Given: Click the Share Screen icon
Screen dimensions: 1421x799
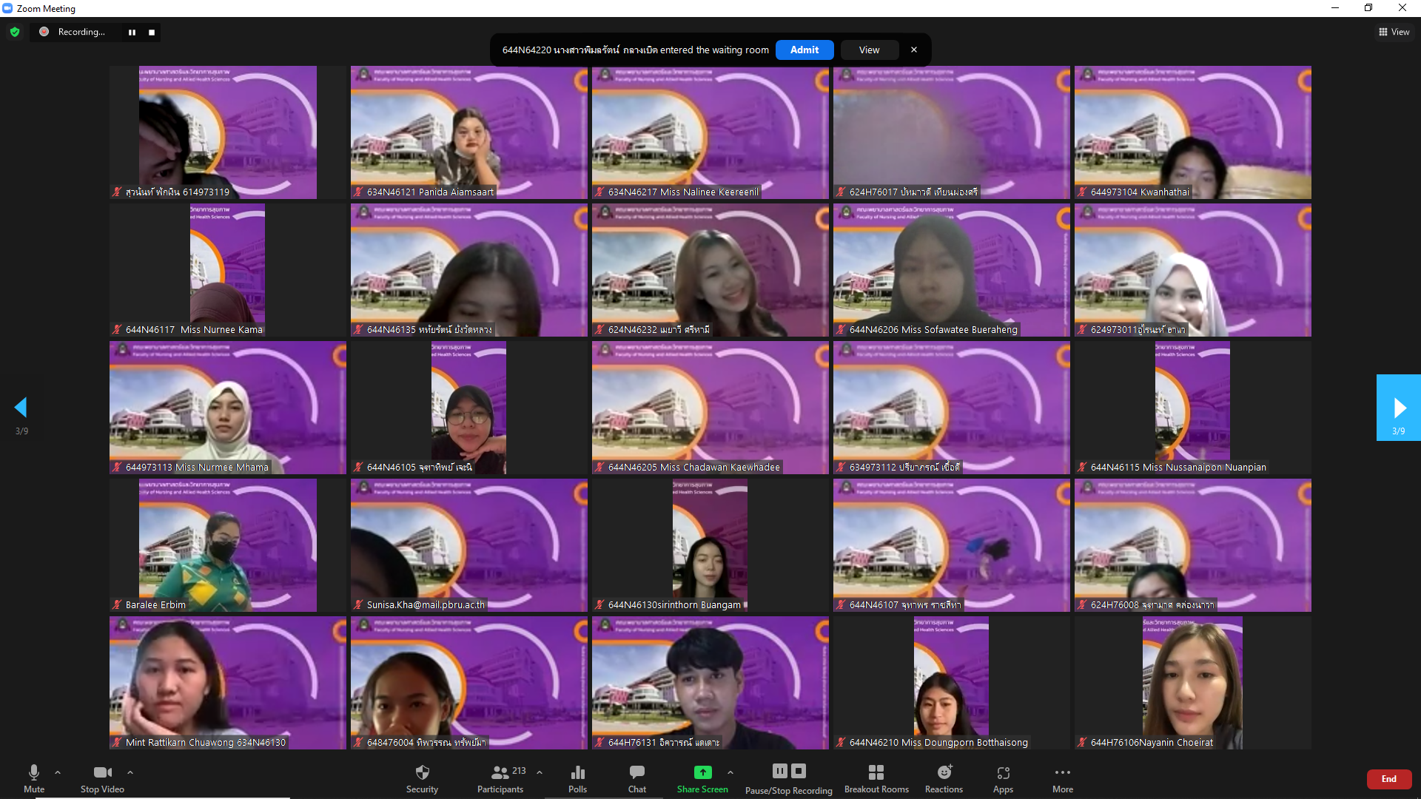Looking at the screenshot, I should (x=702, y=773).
